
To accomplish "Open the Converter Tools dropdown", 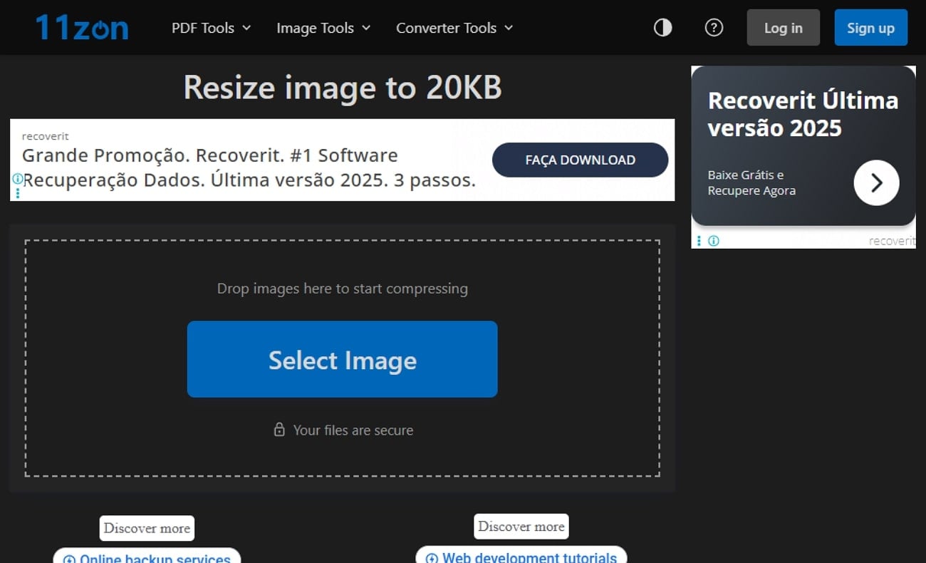I will (453, 28).
